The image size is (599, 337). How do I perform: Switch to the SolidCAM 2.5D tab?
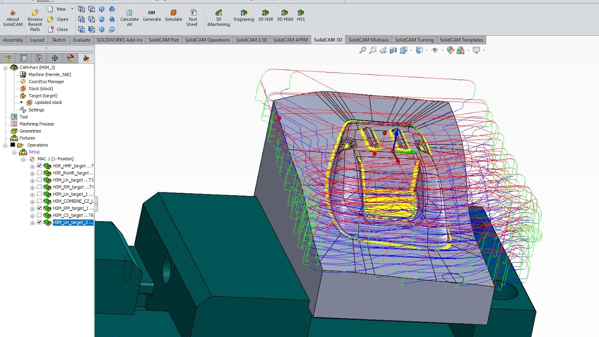(251, 40)
